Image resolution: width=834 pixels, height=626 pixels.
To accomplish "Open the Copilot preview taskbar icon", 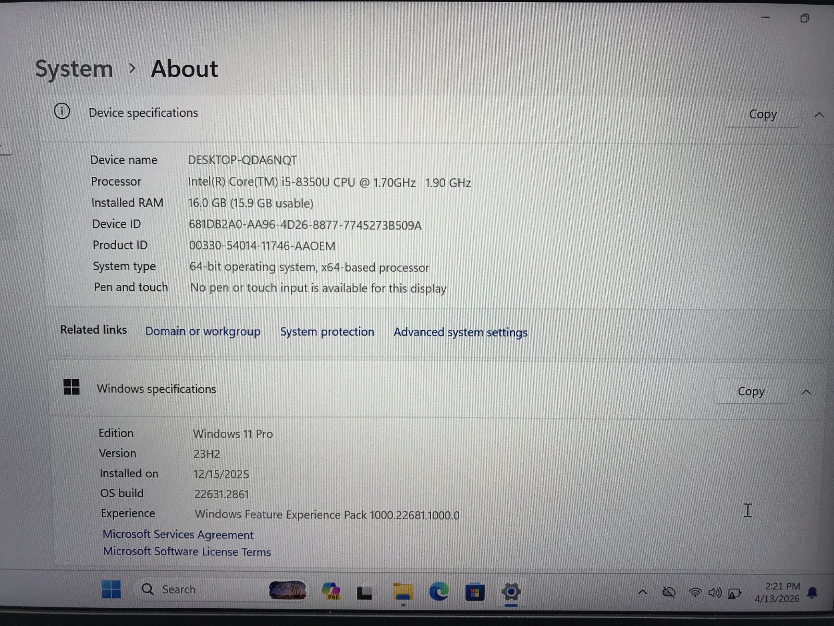I will 331,591.
